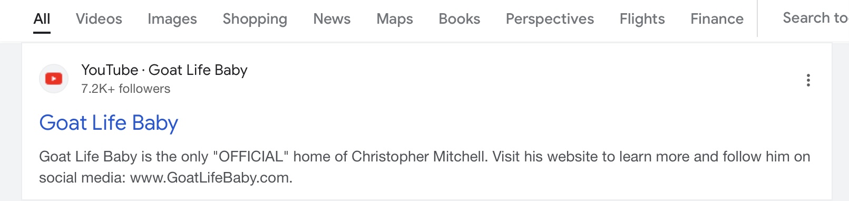
Task: Click the 7.2K+ followers text
Action: click(126, 89)
